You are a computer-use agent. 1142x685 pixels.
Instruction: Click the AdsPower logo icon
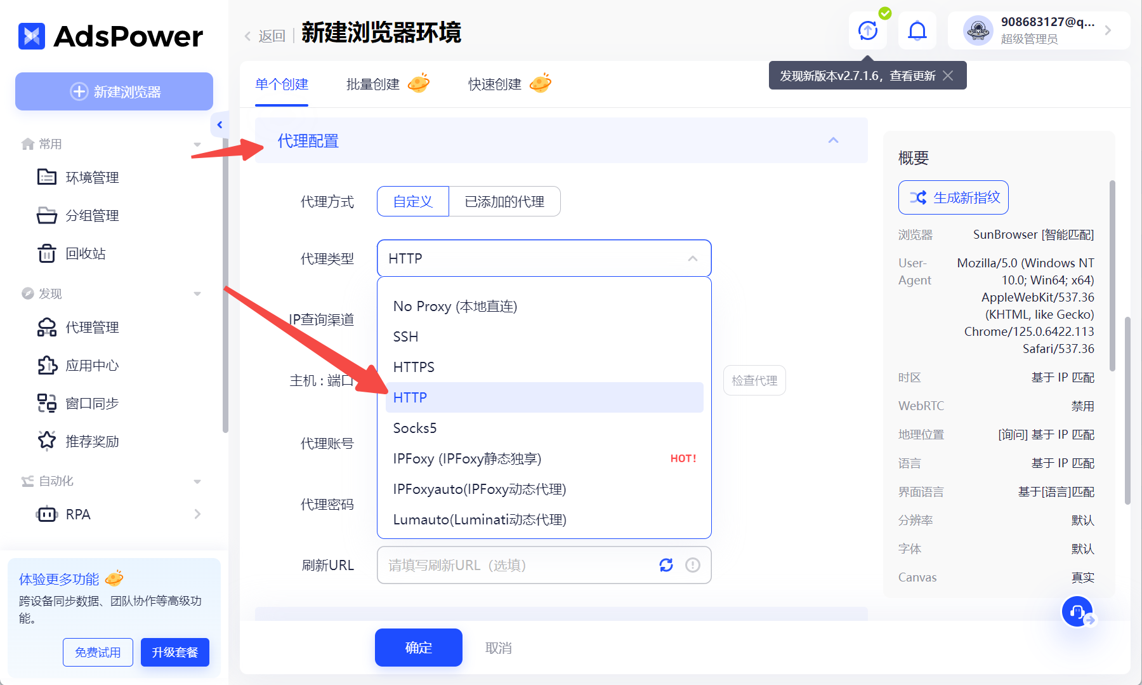32,36
